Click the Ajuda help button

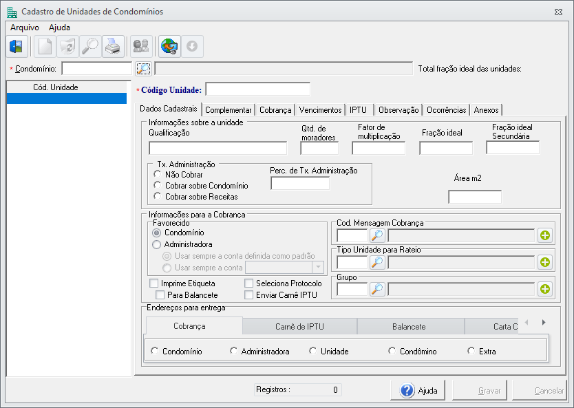click(418, 390)
